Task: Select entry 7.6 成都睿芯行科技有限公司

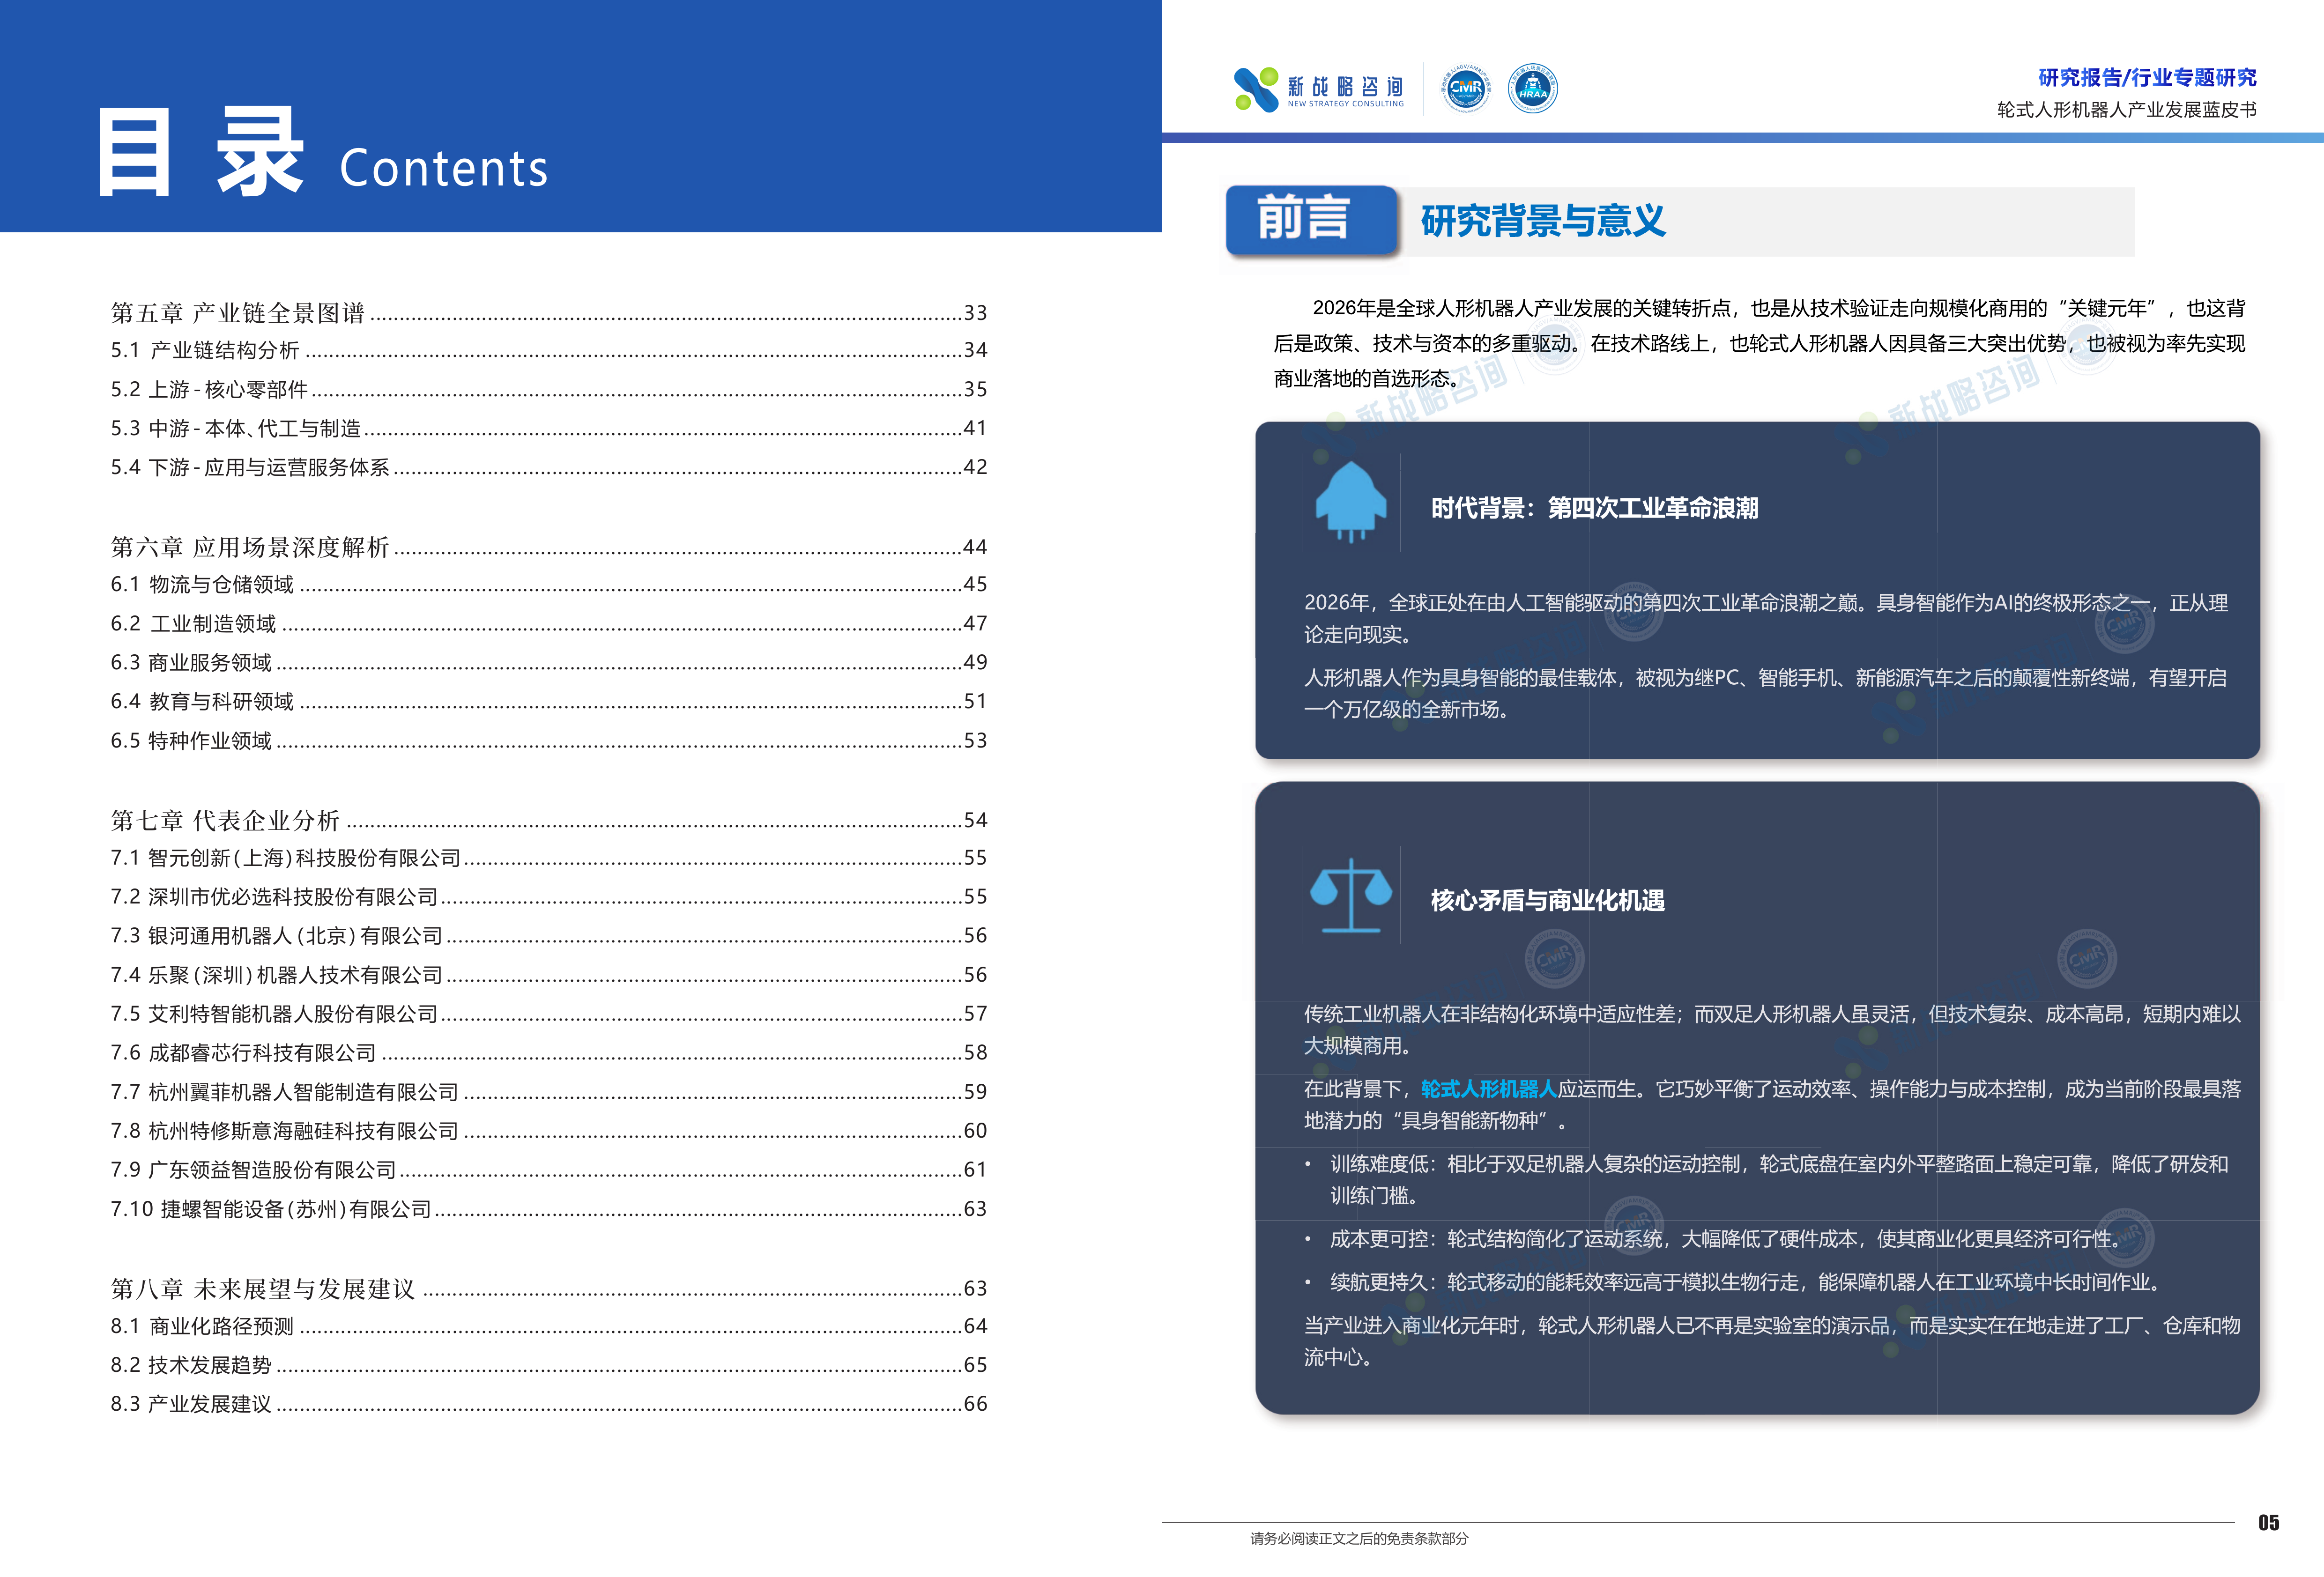Action: tap(548, 1053)
